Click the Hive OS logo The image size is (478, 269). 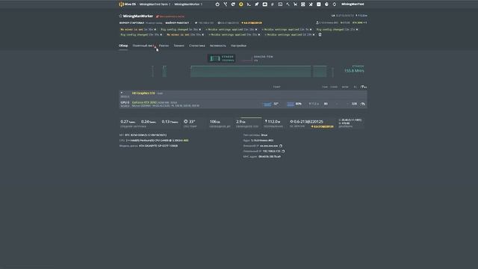click(127, 4)
